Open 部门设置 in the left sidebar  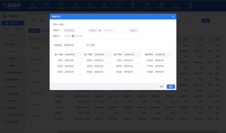tap(11, 44)
